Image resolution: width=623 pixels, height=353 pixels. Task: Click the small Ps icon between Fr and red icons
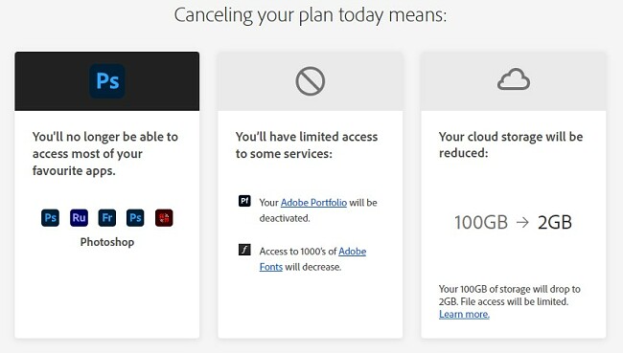pos(135,218)
